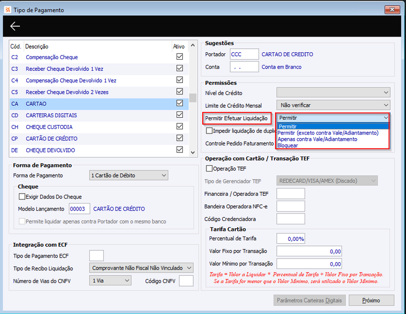Toggle Ativo checkbox in the CARTAO row

click(x=180, y=103)
